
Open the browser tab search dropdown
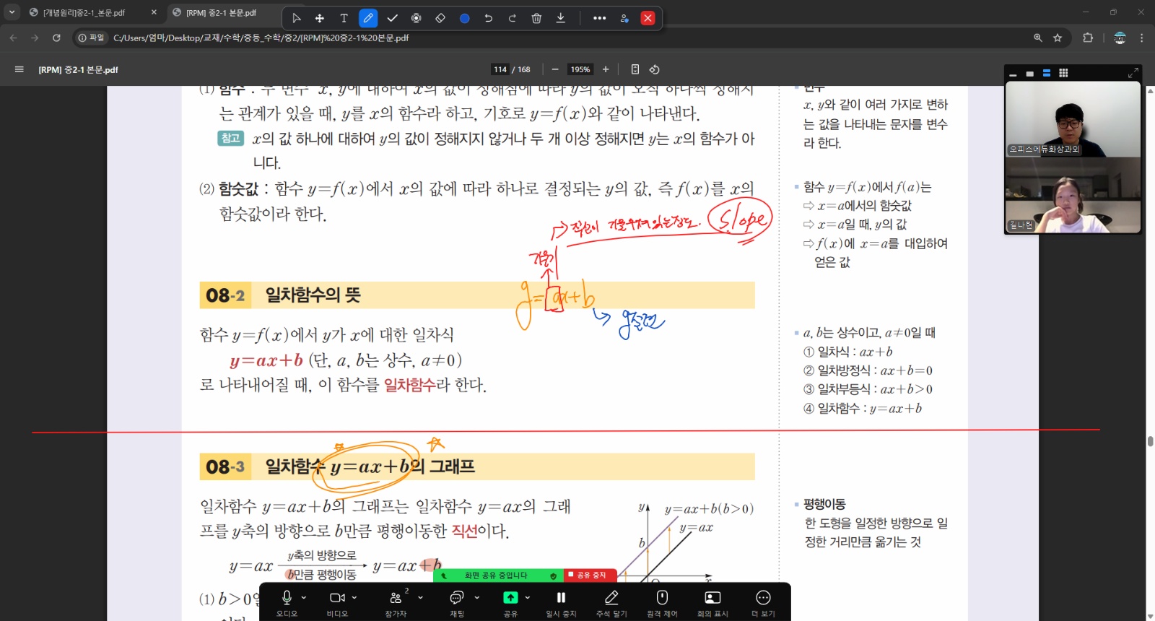tap(12, 12)
